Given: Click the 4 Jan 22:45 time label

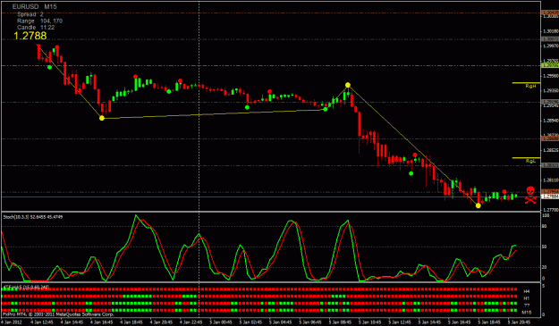Looking at the screenshot, I should coord(191,322).
